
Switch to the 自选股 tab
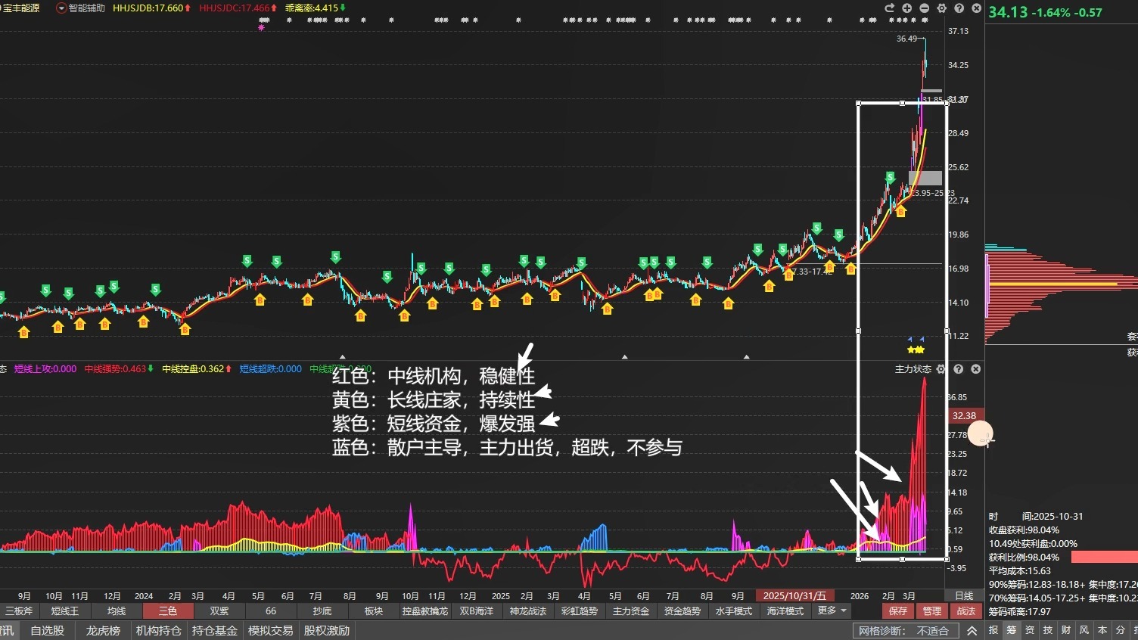tap(48, 629)
